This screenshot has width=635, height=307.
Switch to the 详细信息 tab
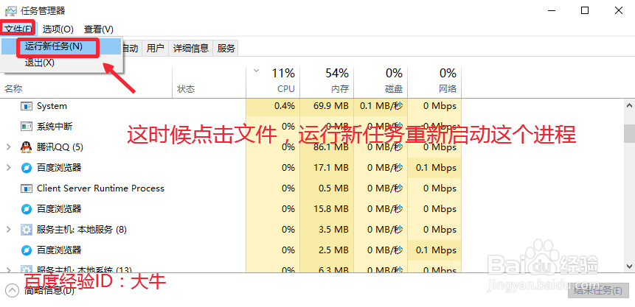click(x=191, y=49)
